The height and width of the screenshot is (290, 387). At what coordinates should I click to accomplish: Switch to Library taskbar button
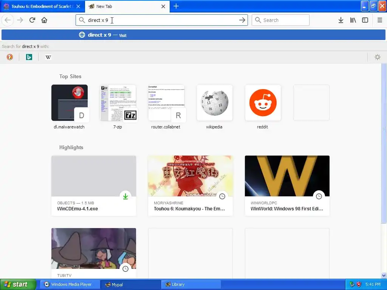191,284
